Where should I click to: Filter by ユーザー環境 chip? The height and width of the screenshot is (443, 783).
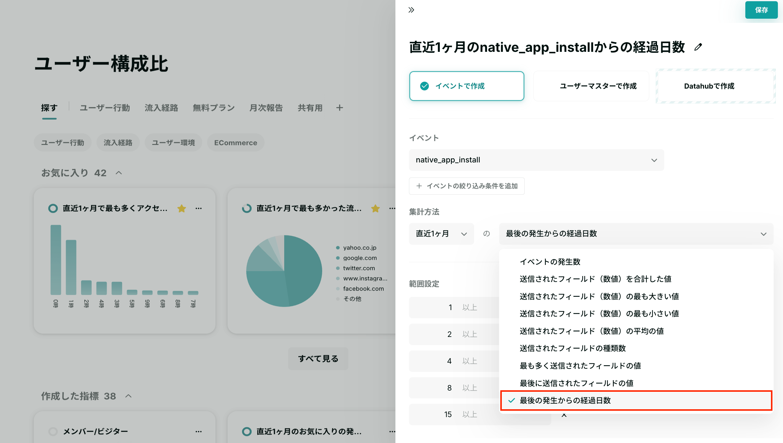click(x=173, y=143)
